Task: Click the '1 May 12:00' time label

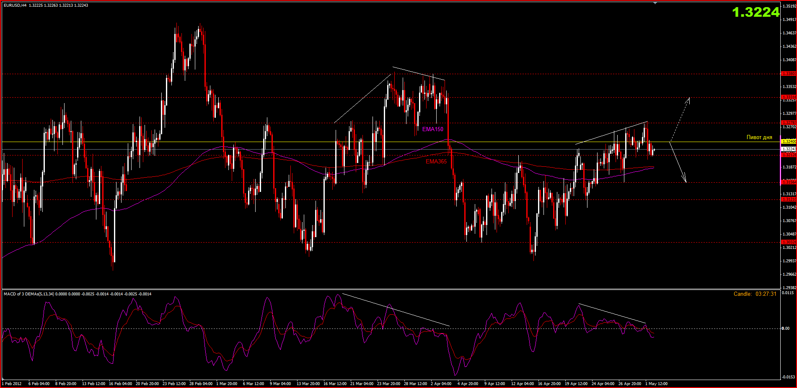Action: tap(657, 383)
